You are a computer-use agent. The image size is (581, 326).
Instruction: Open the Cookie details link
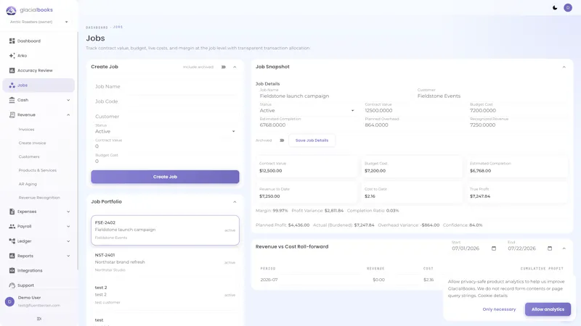click(492, 296)
